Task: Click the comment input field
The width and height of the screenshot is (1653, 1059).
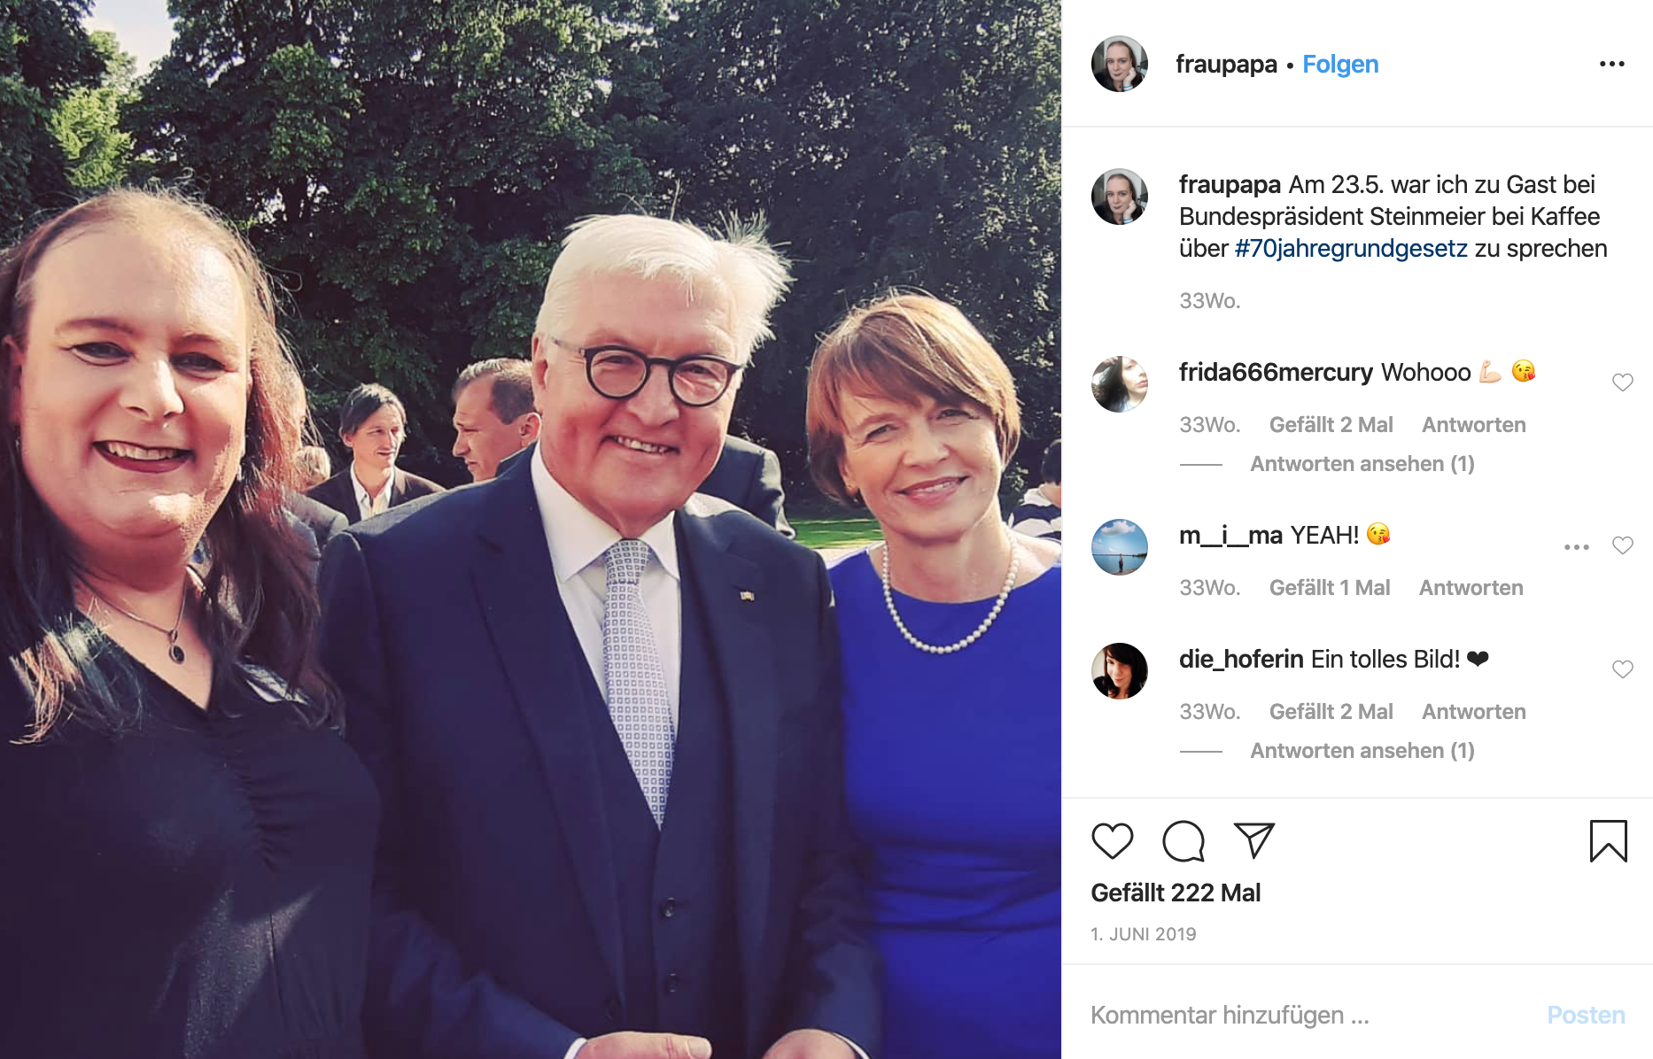Action: [x=1311, y=1015]
